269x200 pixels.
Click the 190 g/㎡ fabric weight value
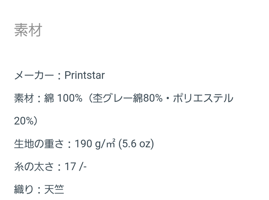pyautogui.click(x=95, y=144)
